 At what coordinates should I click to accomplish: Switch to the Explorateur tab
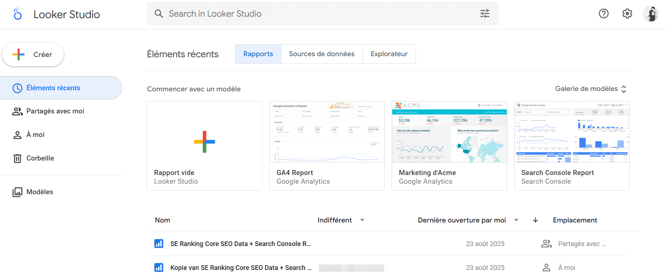[x=389, y=54]
